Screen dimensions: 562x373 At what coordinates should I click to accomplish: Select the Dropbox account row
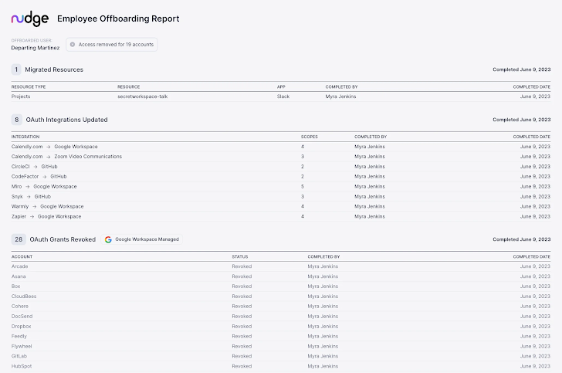(x=22, y=326)
